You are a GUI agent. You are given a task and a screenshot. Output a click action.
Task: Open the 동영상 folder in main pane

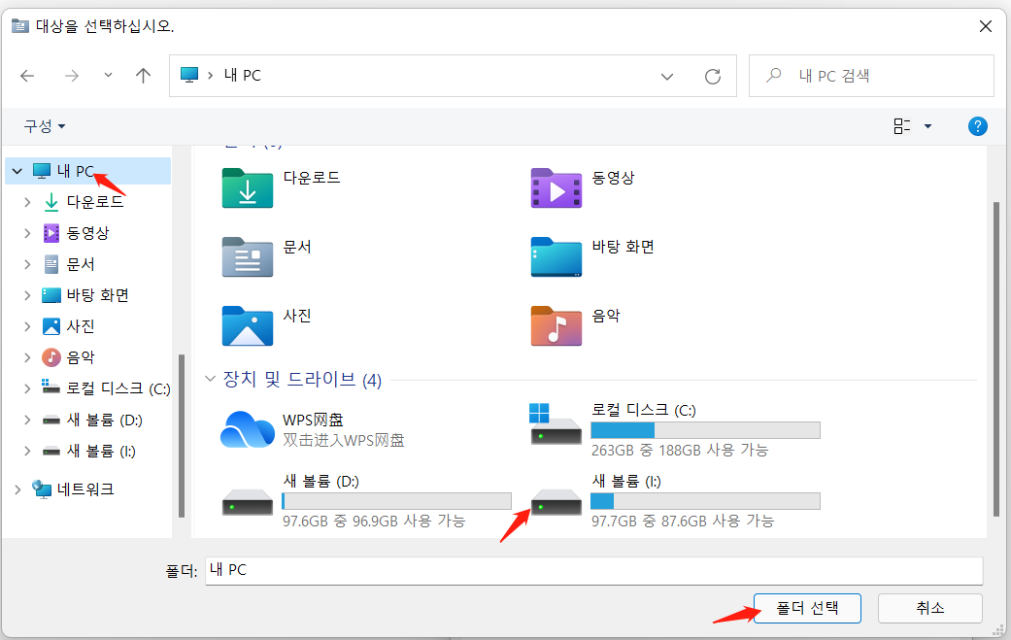556,187
